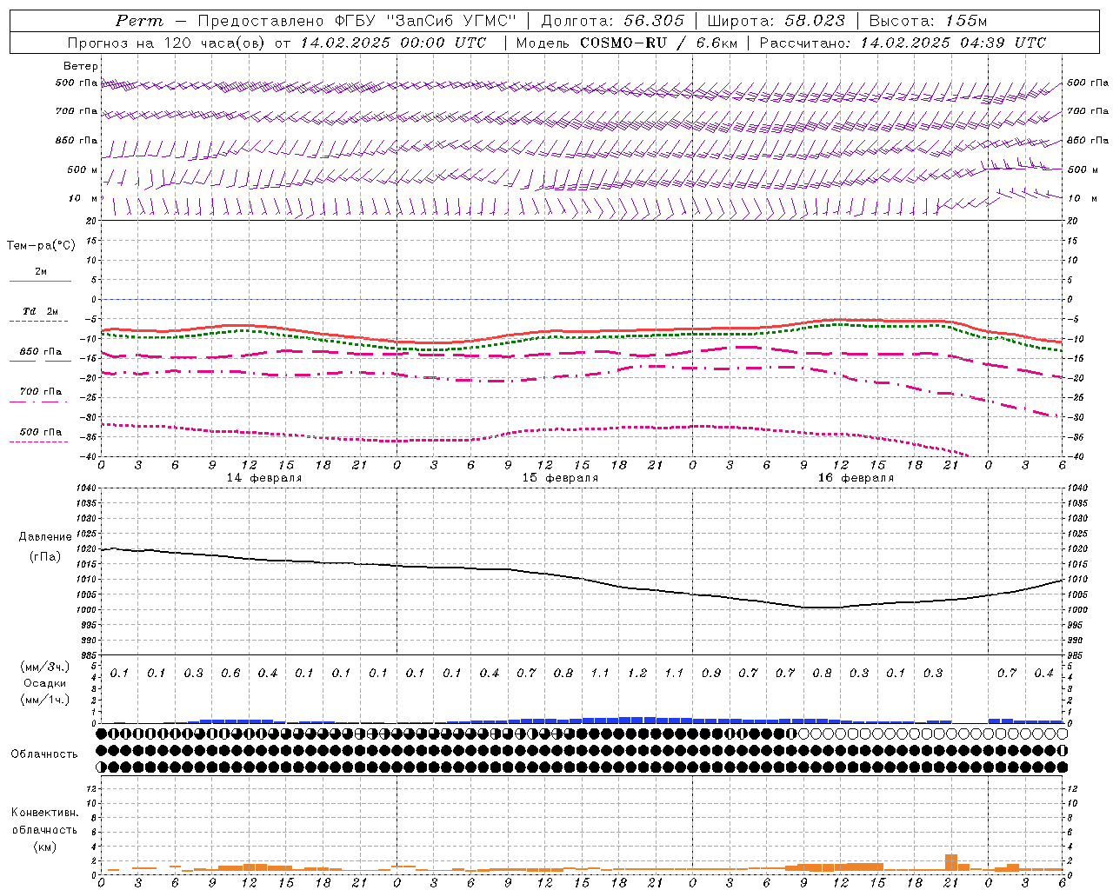The image size is (1113, 890).
Task: Click the "Широта: 58.023" header value
Action: (x=776, y=21)
